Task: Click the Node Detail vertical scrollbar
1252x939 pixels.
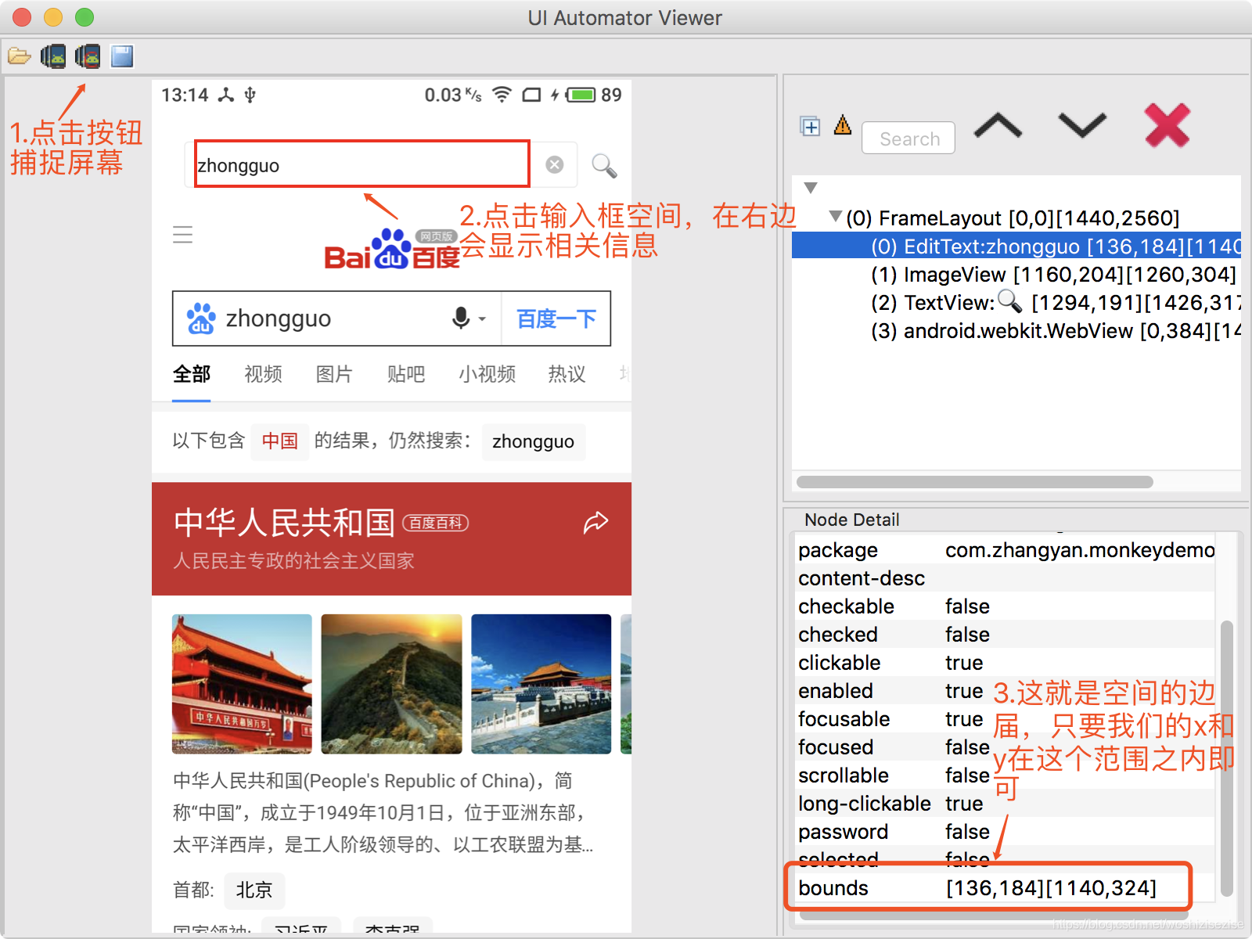Action: click(1226, 757)
